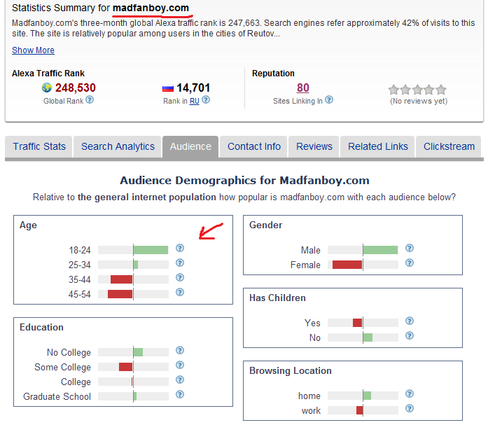Expand summary with Show More link

pyautogui.click(x=33, y=50)
